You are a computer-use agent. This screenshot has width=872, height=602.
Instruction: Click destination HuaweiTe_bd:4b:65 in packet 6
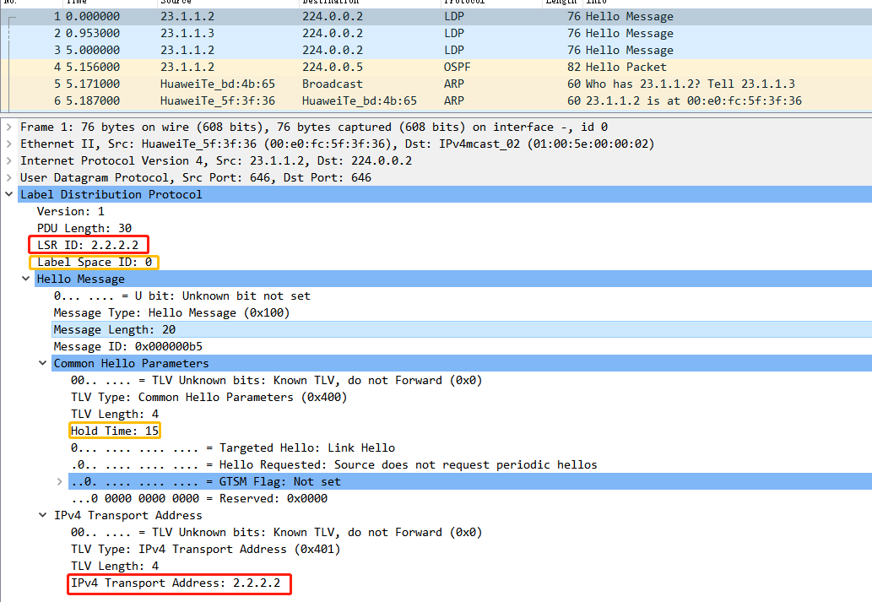pos(360,100)
